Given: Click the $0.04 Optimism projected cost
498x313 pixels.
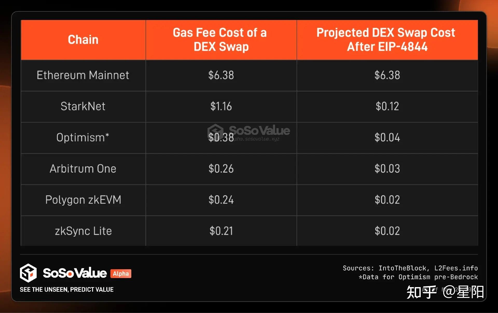Looking at the screenshot, I should (x=387, y=137).
